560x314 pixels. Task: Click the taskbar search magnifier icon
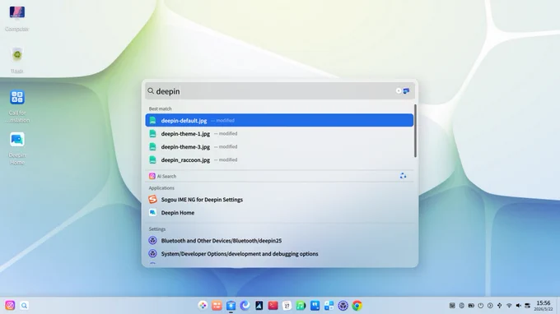coord(24,306)
